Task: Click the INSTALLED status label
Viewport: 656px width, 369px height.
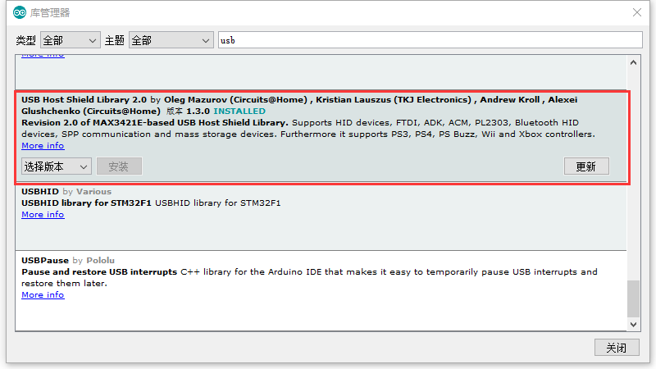Action: click(239, 111)
